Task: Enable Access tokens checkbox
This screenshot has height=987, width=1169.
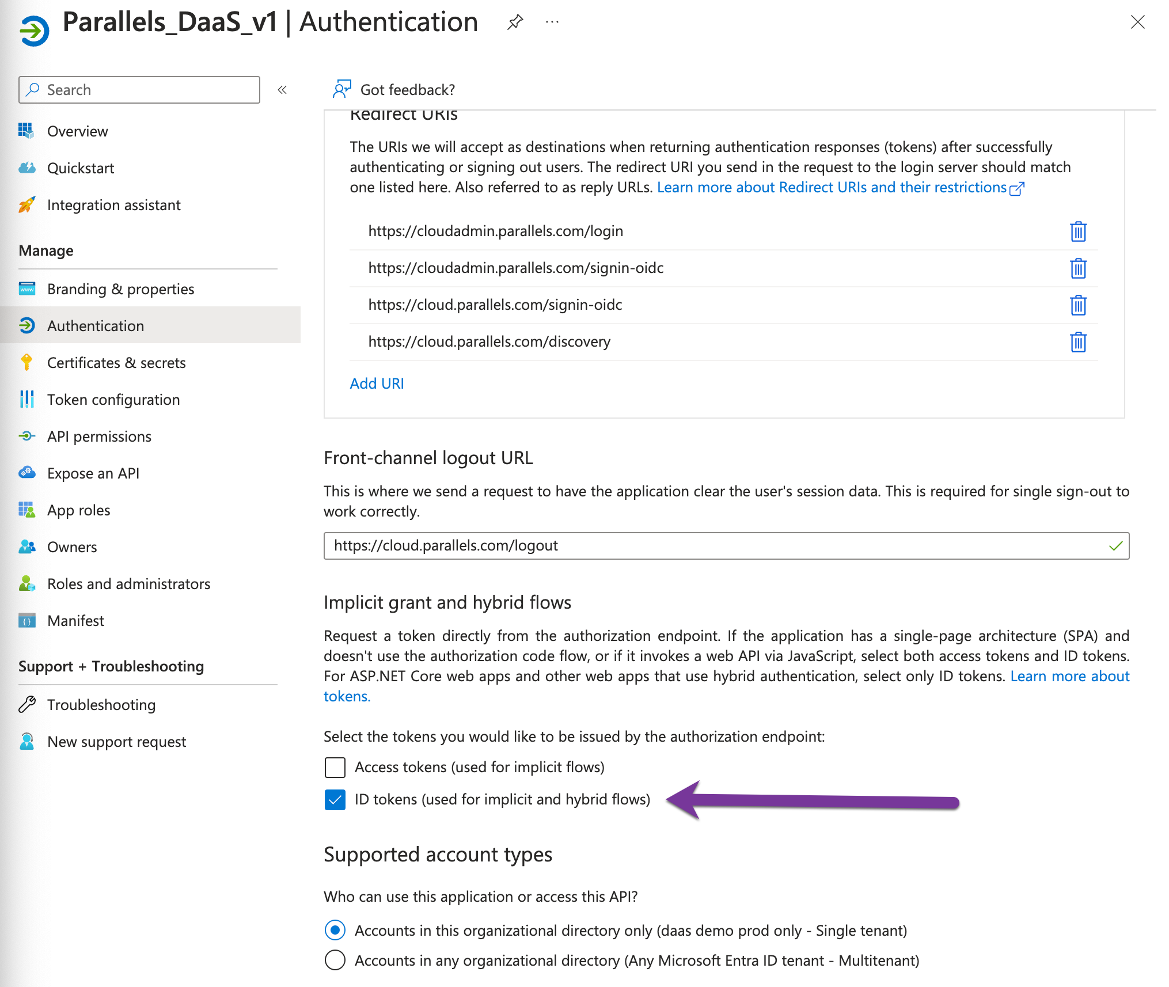Action: [x=335, y=767]
